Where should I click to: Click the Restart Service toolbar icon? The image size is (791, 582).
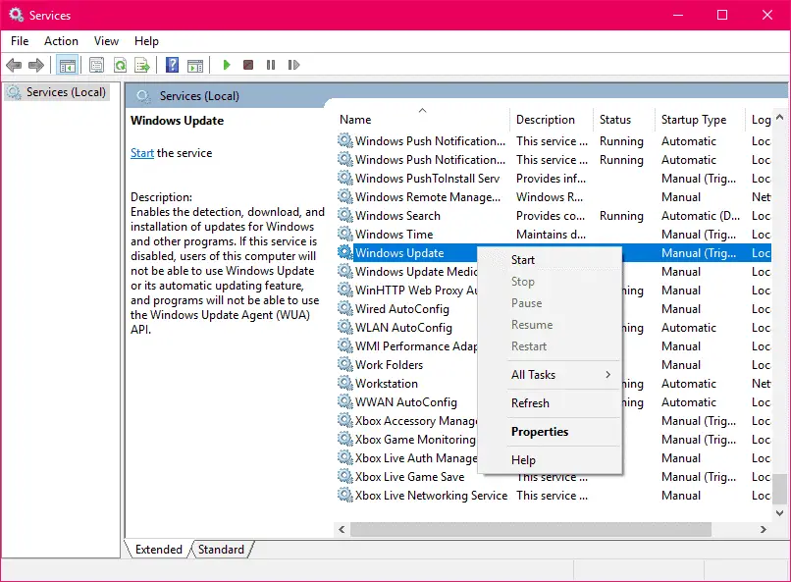tap(293, 65)
